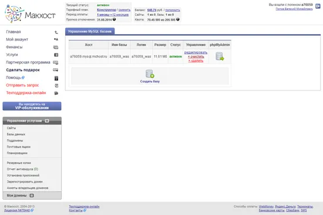Click the icon beside Отправить запрос

pyautogui.click(x=56, y=86)
